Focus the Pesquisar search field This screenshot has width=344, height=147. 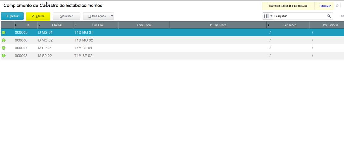[299, 16]
